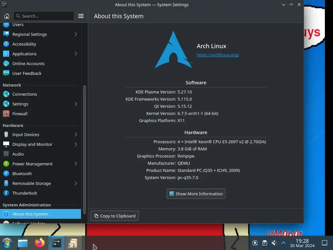This screenshot has width=333, height=250.
Task: Select the Applications icon in sidebar
Action: (x=6, y=54)
